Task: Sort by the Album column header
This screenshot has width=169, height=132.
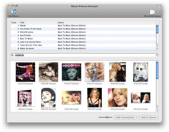Action: coord(107,23)
